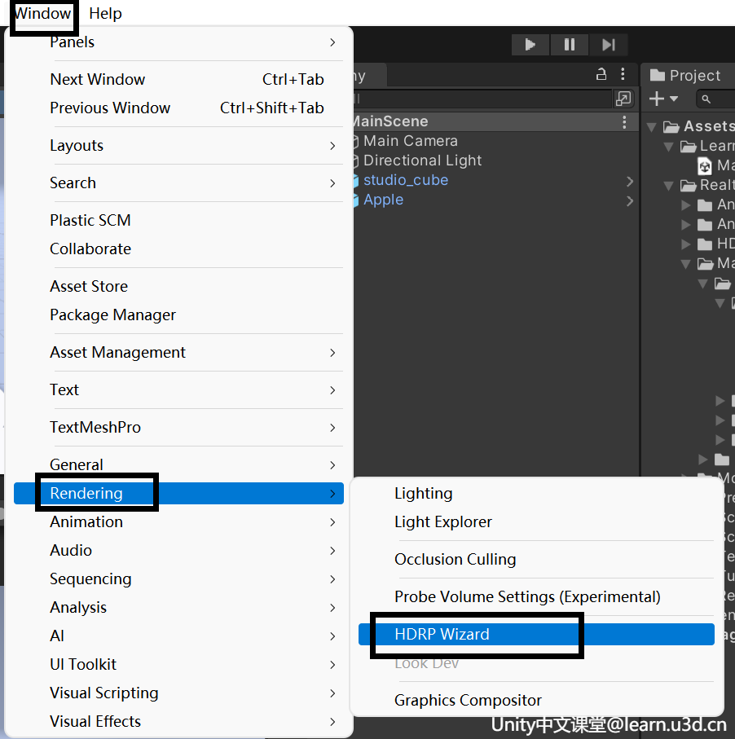Click the Play button in the toolbar
The height and width of the screenshot is (739, 735).
coord(530,45)
